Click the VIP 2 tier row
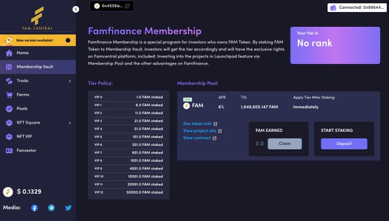This screenshot has height=221, width=389. click(x=129, y=113)
